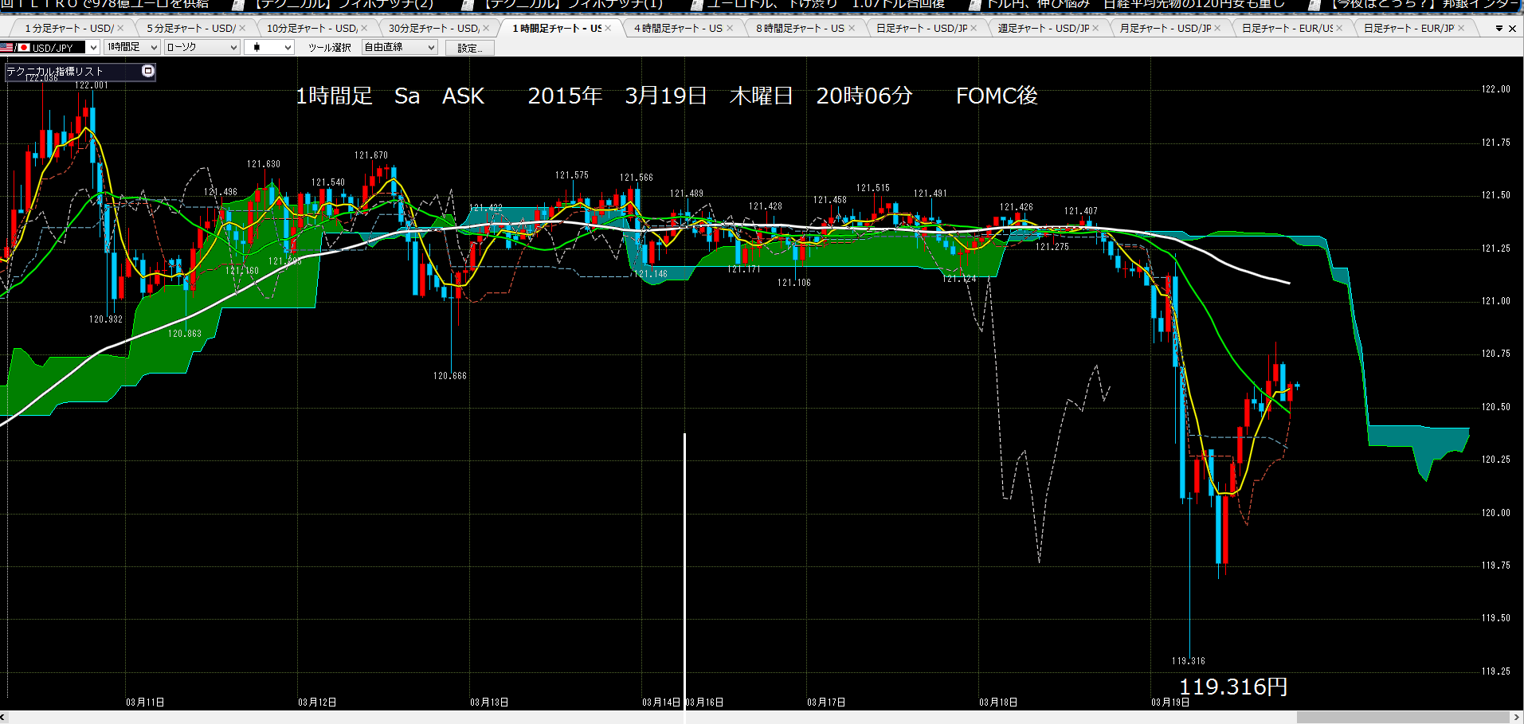The image size is (1524, 724).
Task: Click the 120.00 price axis label
Action: coord(1495,513)
